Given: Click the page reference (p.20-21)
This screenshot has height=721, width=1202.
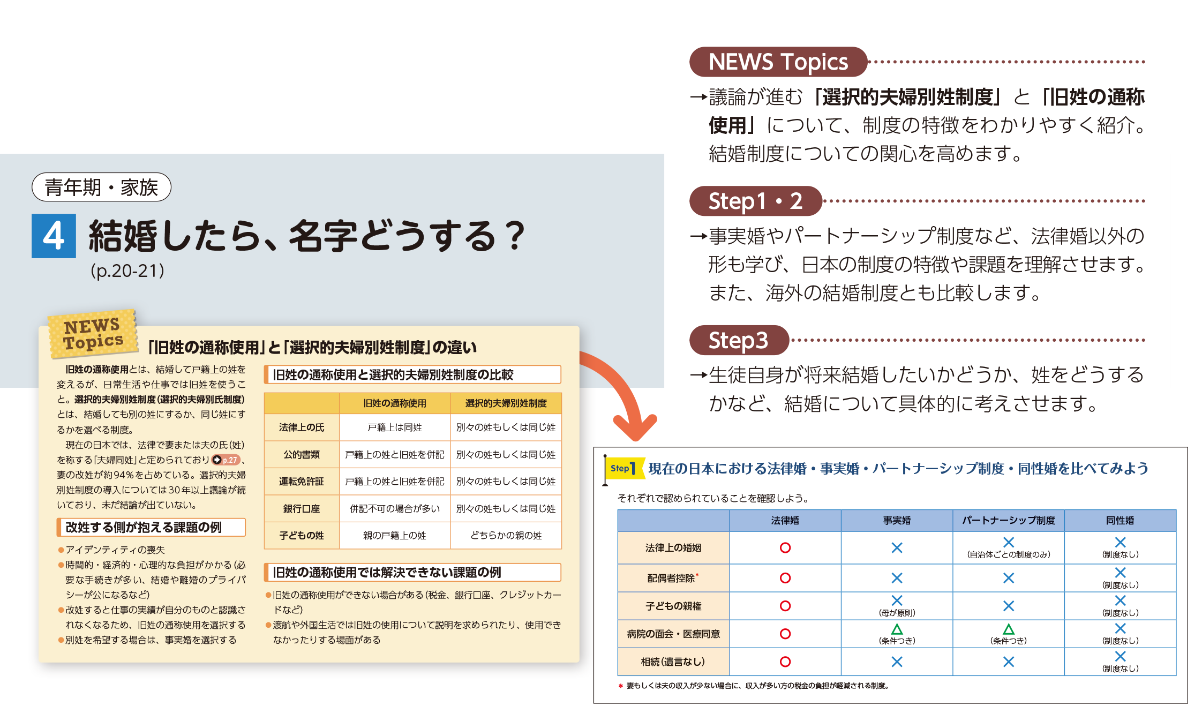Looking at the screenshot, I should [x=127, y=271].
